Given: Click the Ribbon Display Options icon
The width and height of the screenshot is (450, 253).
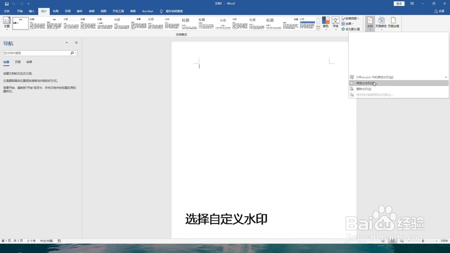Looking at the screenshot, I should (x=412, y=4).
